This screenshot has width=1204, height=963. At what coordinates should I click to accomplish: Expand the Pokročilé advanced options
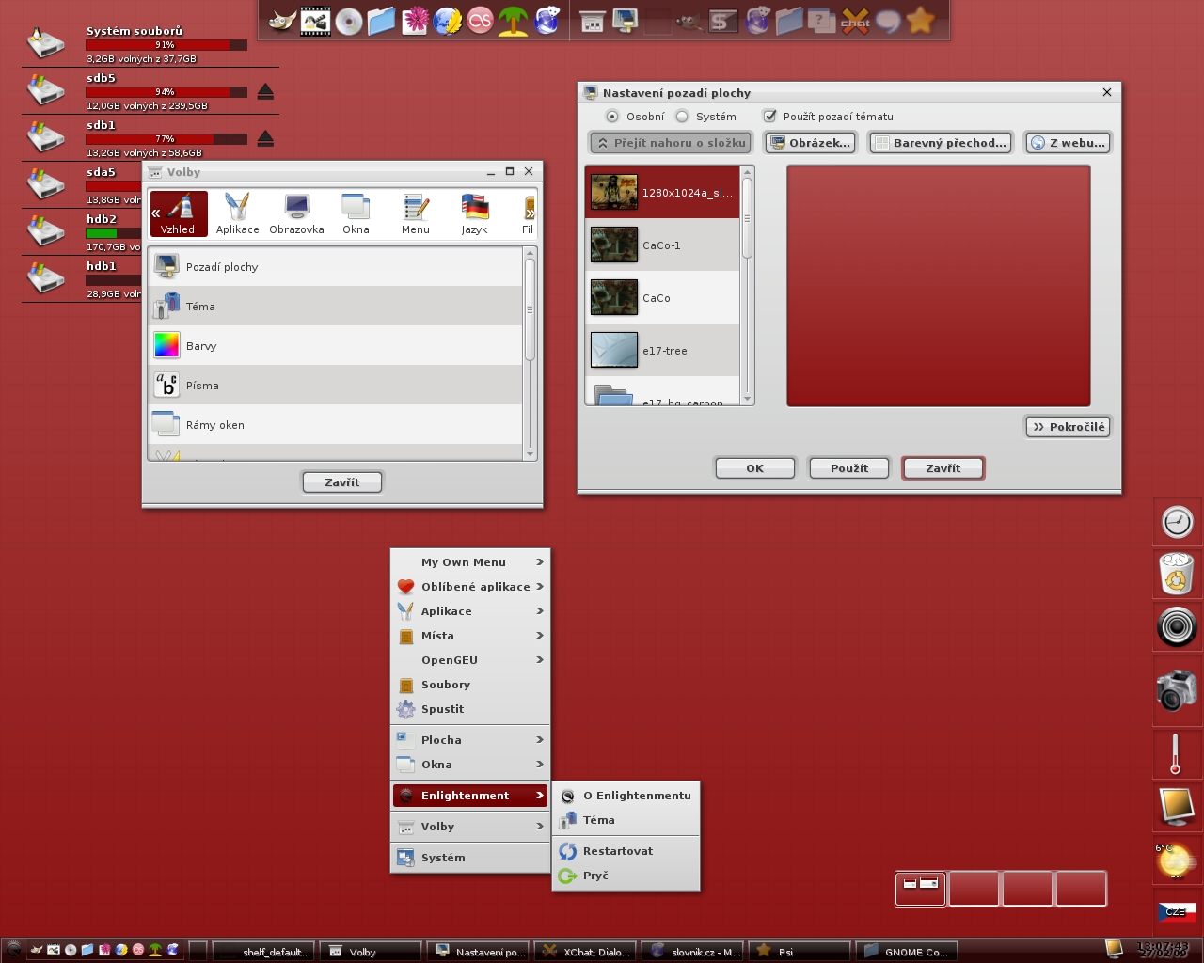[x=1068, y=427]
